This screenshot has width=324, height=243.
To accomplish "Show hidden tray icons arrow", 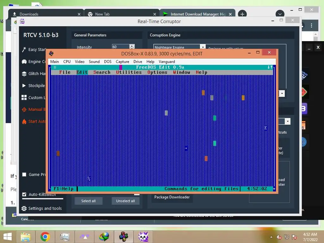I will pos(271,237).
